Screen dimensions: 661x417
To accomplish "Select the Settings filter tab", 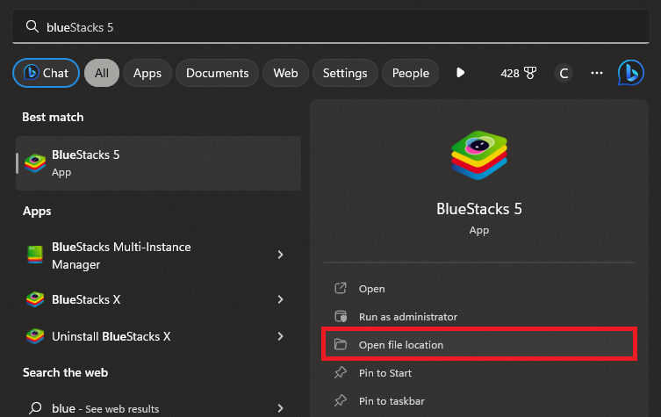I will (345, 73).
